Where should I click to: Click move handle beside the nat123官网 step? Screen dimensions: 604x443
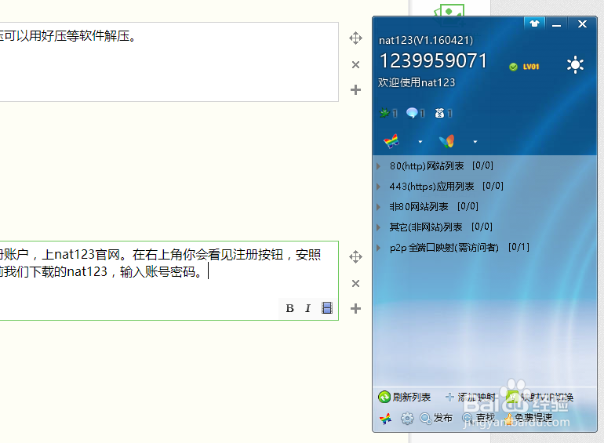[x=355, y=256]
